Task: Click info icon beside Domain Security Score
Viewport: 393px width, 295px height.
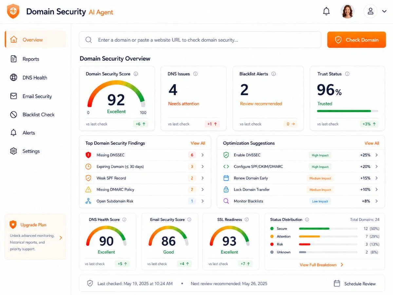Action: pos(136,74)
